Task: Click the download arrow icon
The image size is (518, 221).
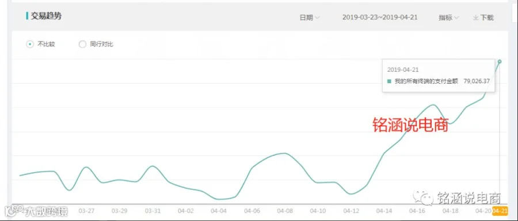Action: pos(476,18)
